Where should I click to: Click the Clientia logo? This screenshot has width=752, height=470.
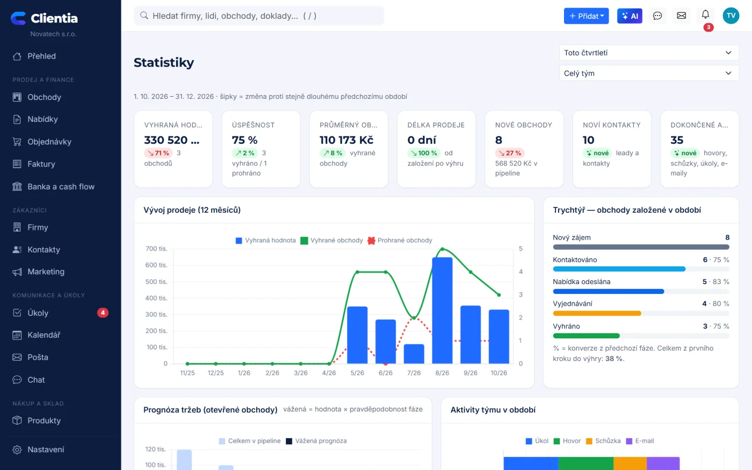point(44,18)
